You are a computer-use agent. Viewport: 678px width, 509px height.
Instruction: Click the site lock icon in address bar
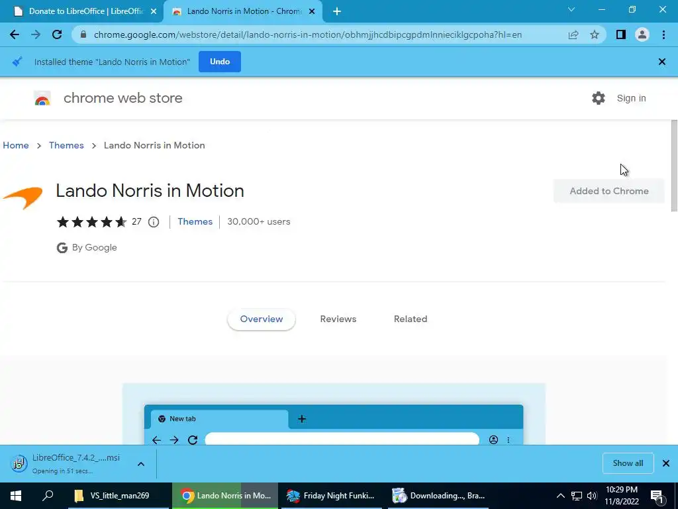tap(83, 34)
